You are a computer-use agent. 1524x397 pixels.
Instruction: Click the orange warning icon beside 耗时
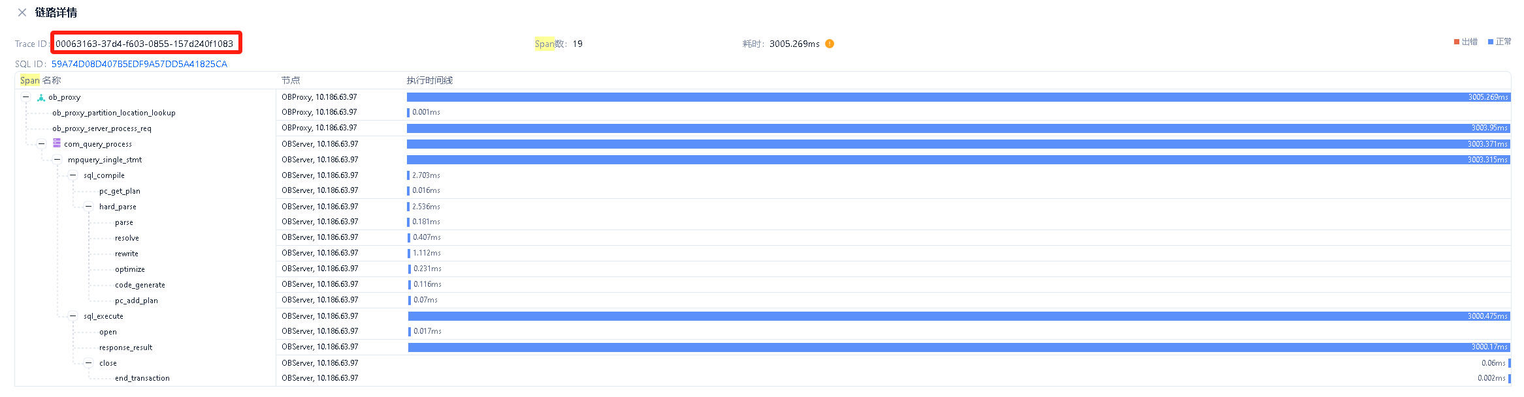[x=830, y=44]
